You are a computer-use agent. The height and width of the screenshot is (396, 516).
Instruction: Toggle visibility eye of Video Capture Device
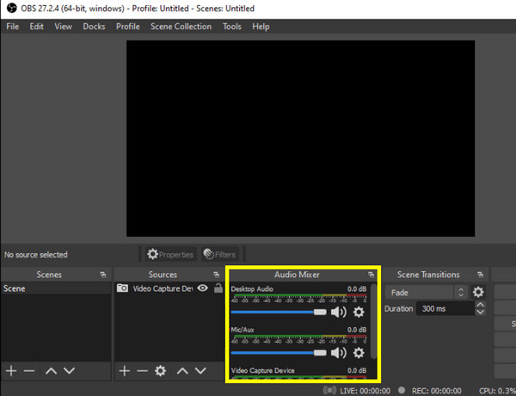pos(203,288)
